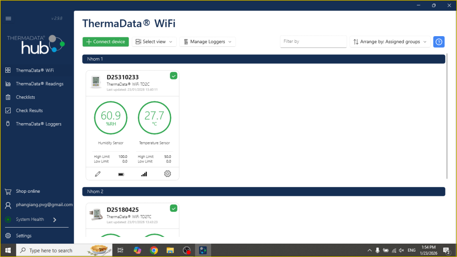Click the ThermaData WiFi page title
The image size is (457, 257).
point(129,23)
